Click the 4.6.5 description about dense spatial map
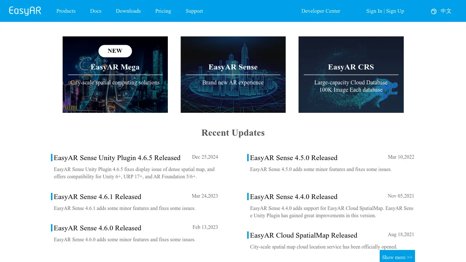 (134, 173)
